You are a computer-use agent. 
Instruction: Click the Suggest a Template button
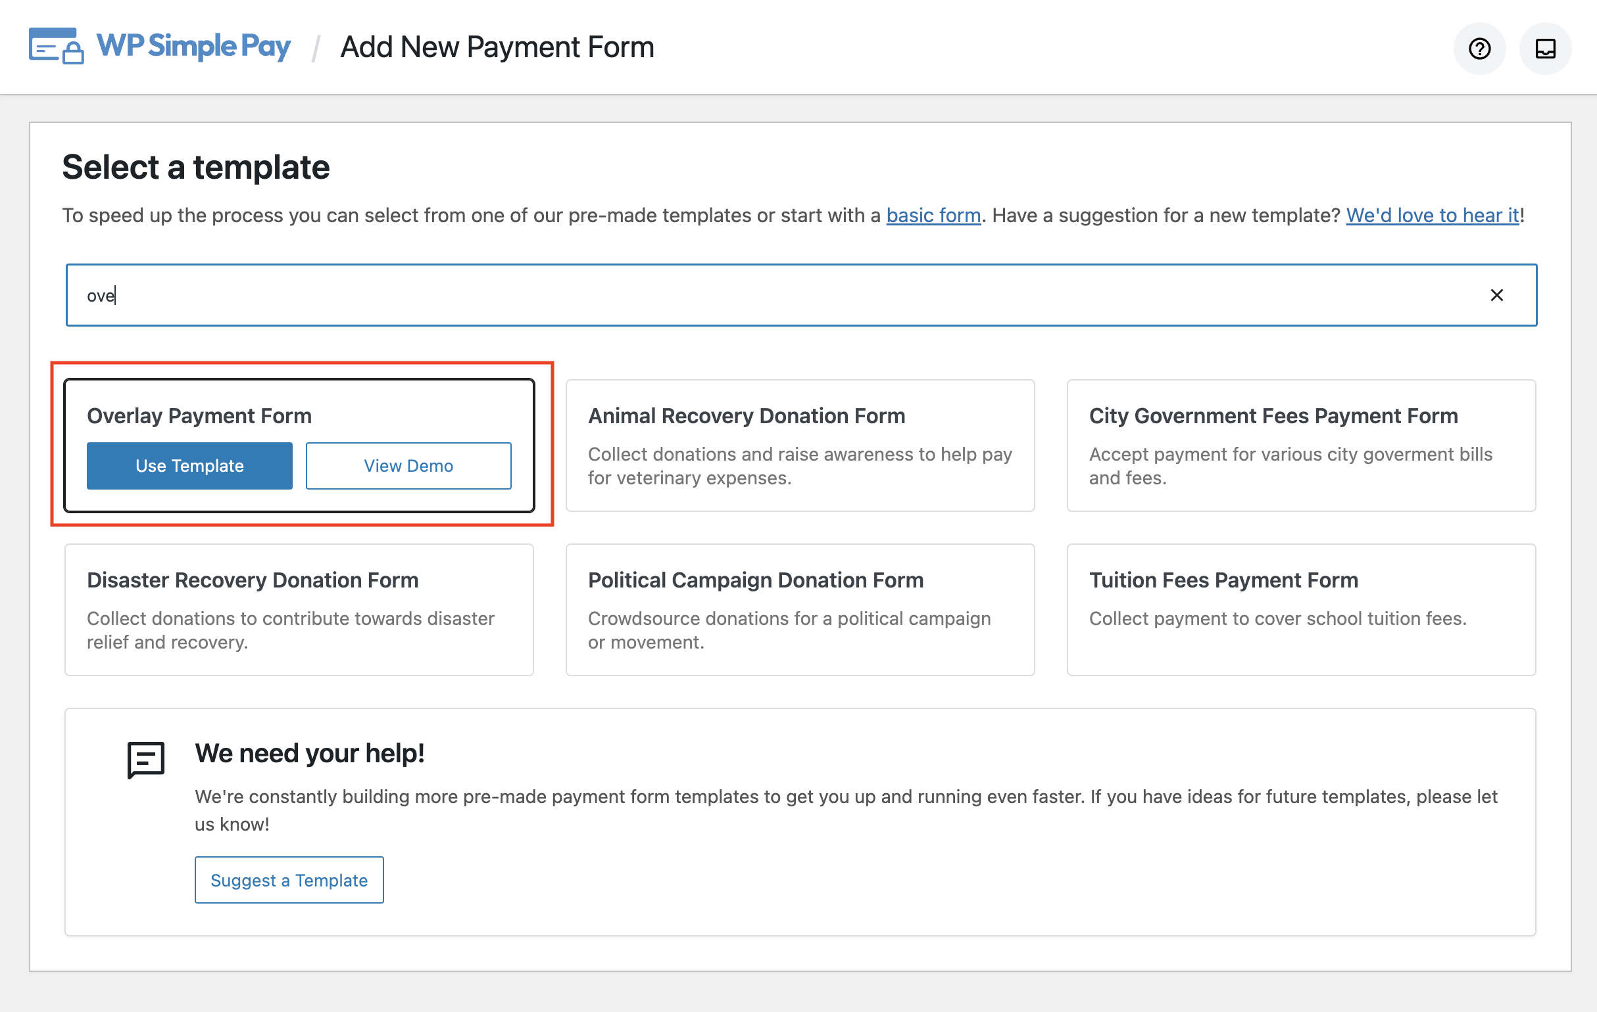pyautogui.click(x=289, y=879)
